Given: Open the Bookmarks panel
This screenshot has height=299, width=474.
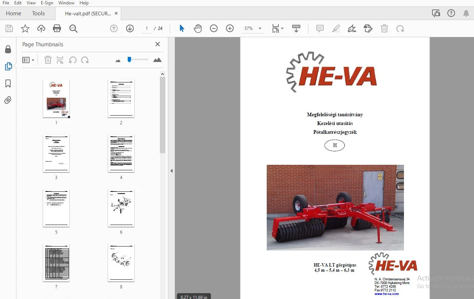Looking at the screenshot, I should pyautogui.click(x=8, y=84).
